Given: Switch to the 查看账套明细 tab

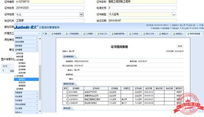Looking at the screenshot, I should coord(119,34).
